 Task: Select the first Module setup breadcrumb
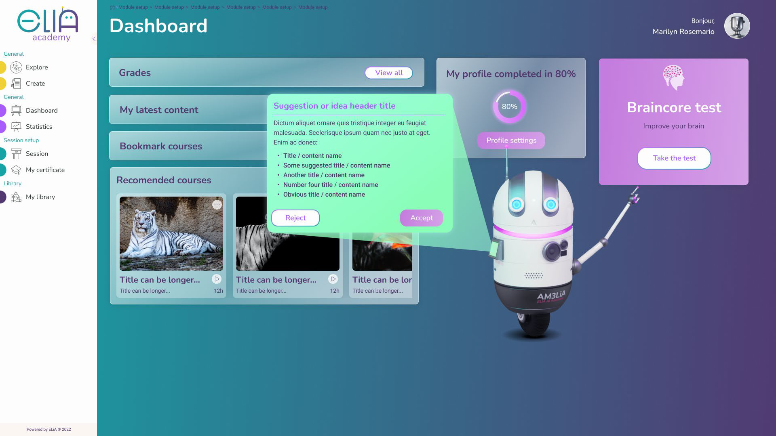(133, 7)
